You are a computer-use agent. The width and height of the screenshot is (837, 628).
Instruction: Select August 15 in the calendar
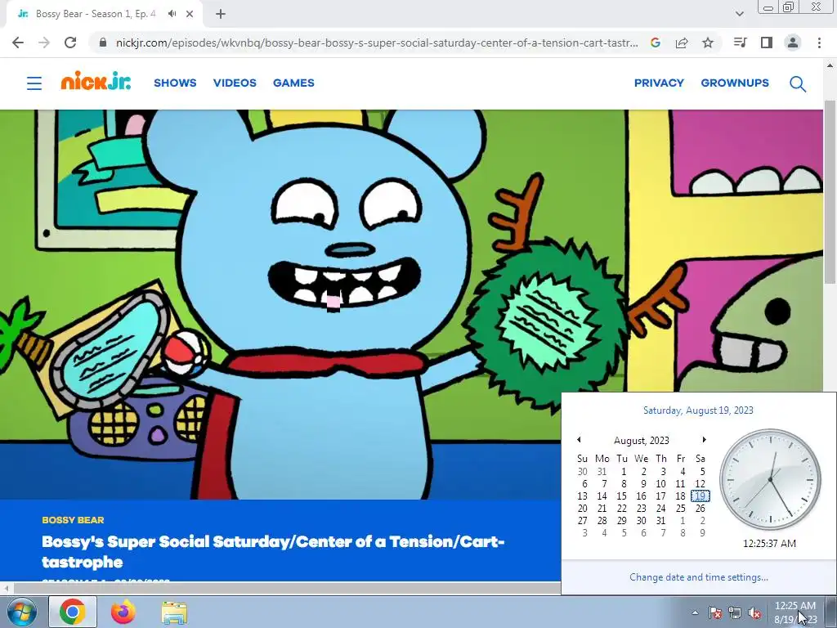(621, 496)
